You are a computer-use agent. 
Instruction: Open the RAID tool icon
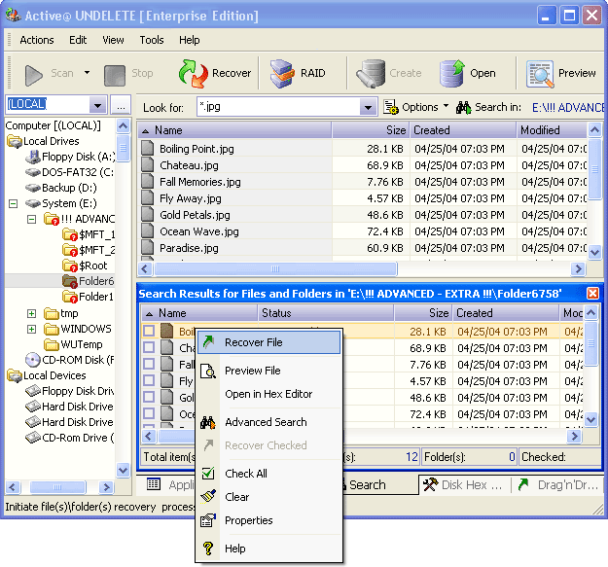point(283,73)
